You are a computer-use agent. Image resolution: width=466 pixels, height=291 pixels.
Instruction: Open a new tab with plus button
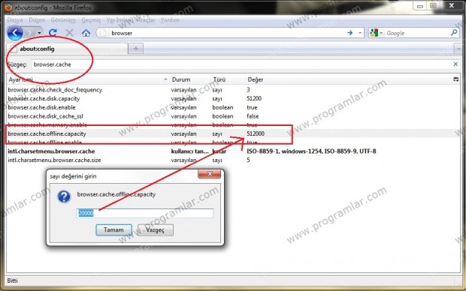point(136,49)
